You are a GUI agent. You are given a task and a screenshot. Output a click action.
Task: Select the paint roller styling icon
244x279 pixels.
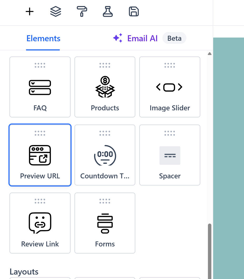click(x=82, y=12)
